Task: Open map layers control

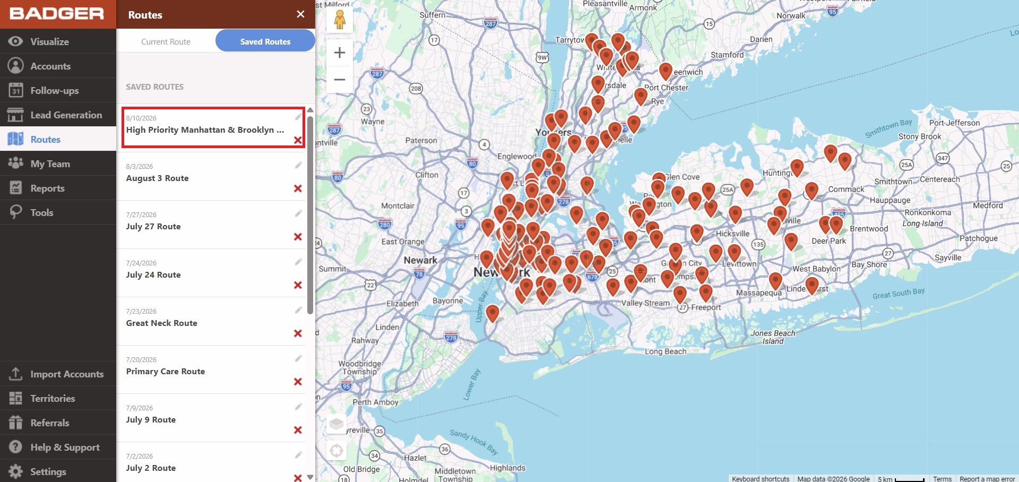Action: click(336, 424)
